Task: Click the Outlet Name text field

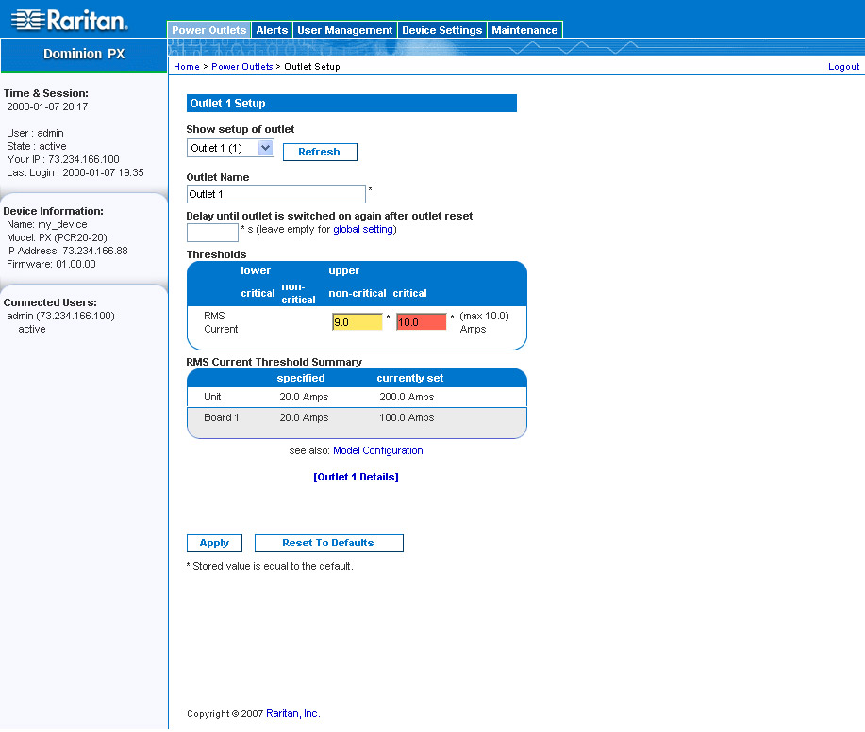Action: coord(275,194)
